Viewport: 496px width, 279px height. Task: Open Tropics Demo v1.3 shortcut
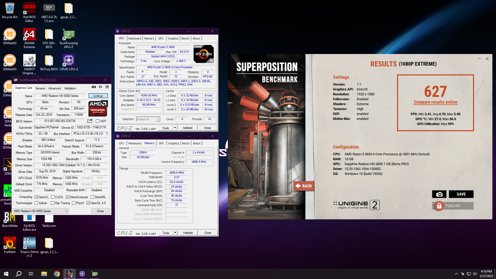point(29,247)
